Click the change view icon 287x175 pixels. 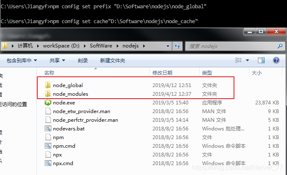[238, 60]
